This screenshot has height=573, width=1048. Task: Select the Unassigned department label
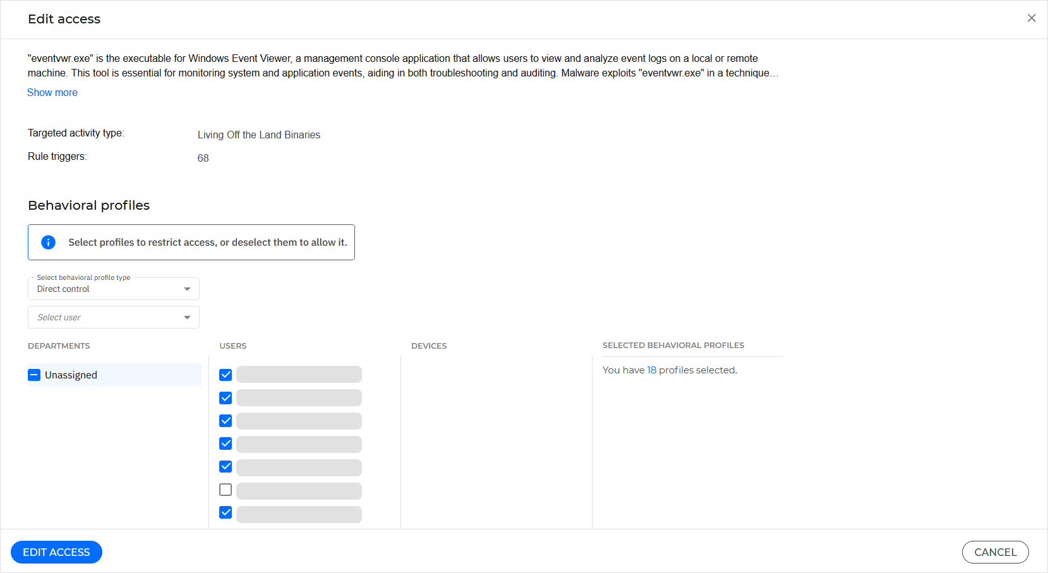[71, 375]
